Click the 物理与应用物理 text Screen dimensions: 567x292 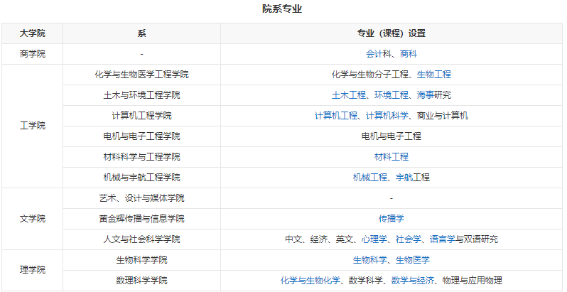[x=472, y=281]
